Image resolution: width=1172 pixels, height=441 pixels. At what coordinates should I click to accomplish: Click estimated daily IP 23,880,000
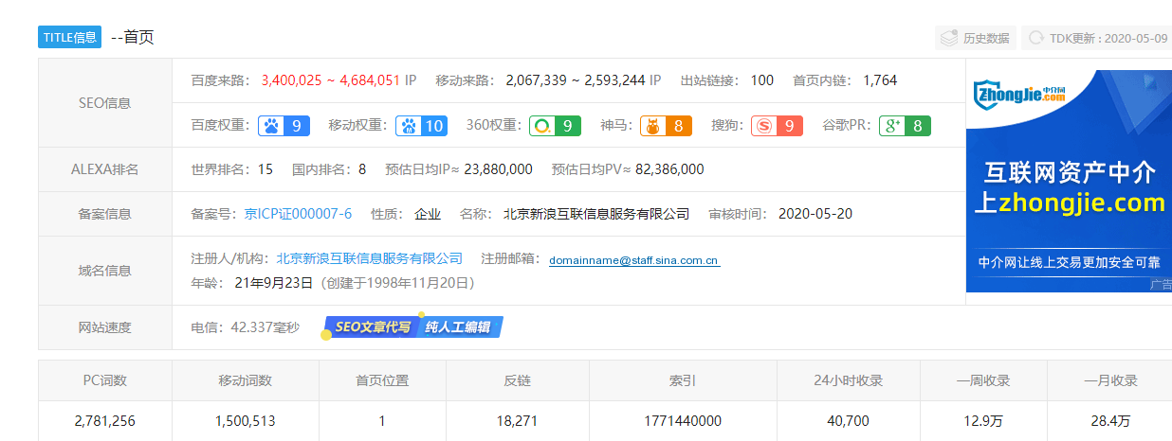pyautogui.click(x=498, y=169)
